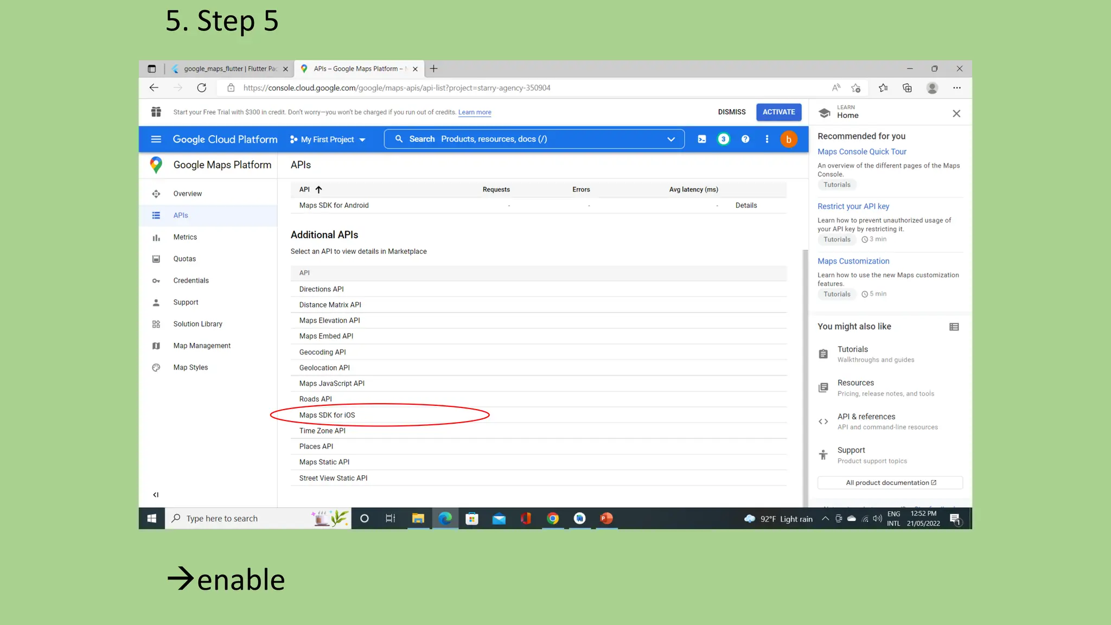Activate Cloud Shell from the top bar
Viewport: 1111px width, 625px height.
pyautogui.click(x=701, y=139)
